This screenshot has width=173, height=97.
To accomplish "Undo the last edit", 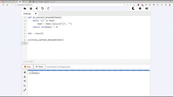I will [x=42, y=9].
